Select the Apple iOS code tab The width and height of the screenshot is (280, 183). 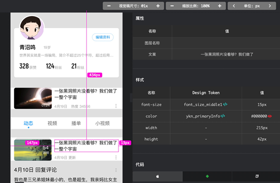coord(157,176)
